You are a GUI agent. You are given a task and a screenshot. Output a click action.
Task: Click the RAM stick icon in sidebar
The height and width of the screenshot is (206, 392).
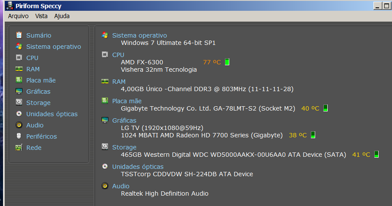click(x=19, y=69)
